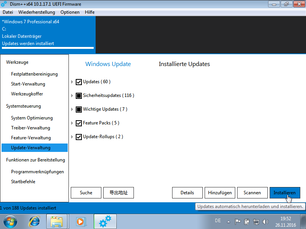Open Treiber-Verwaltung in sidebar
The height and width of the screenshot is (229, 306).
31,128
